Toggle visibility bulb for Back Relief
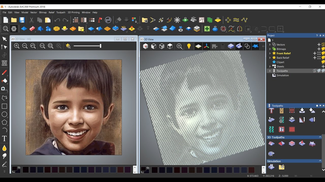 pyautogui.click(x=323, y=58)
